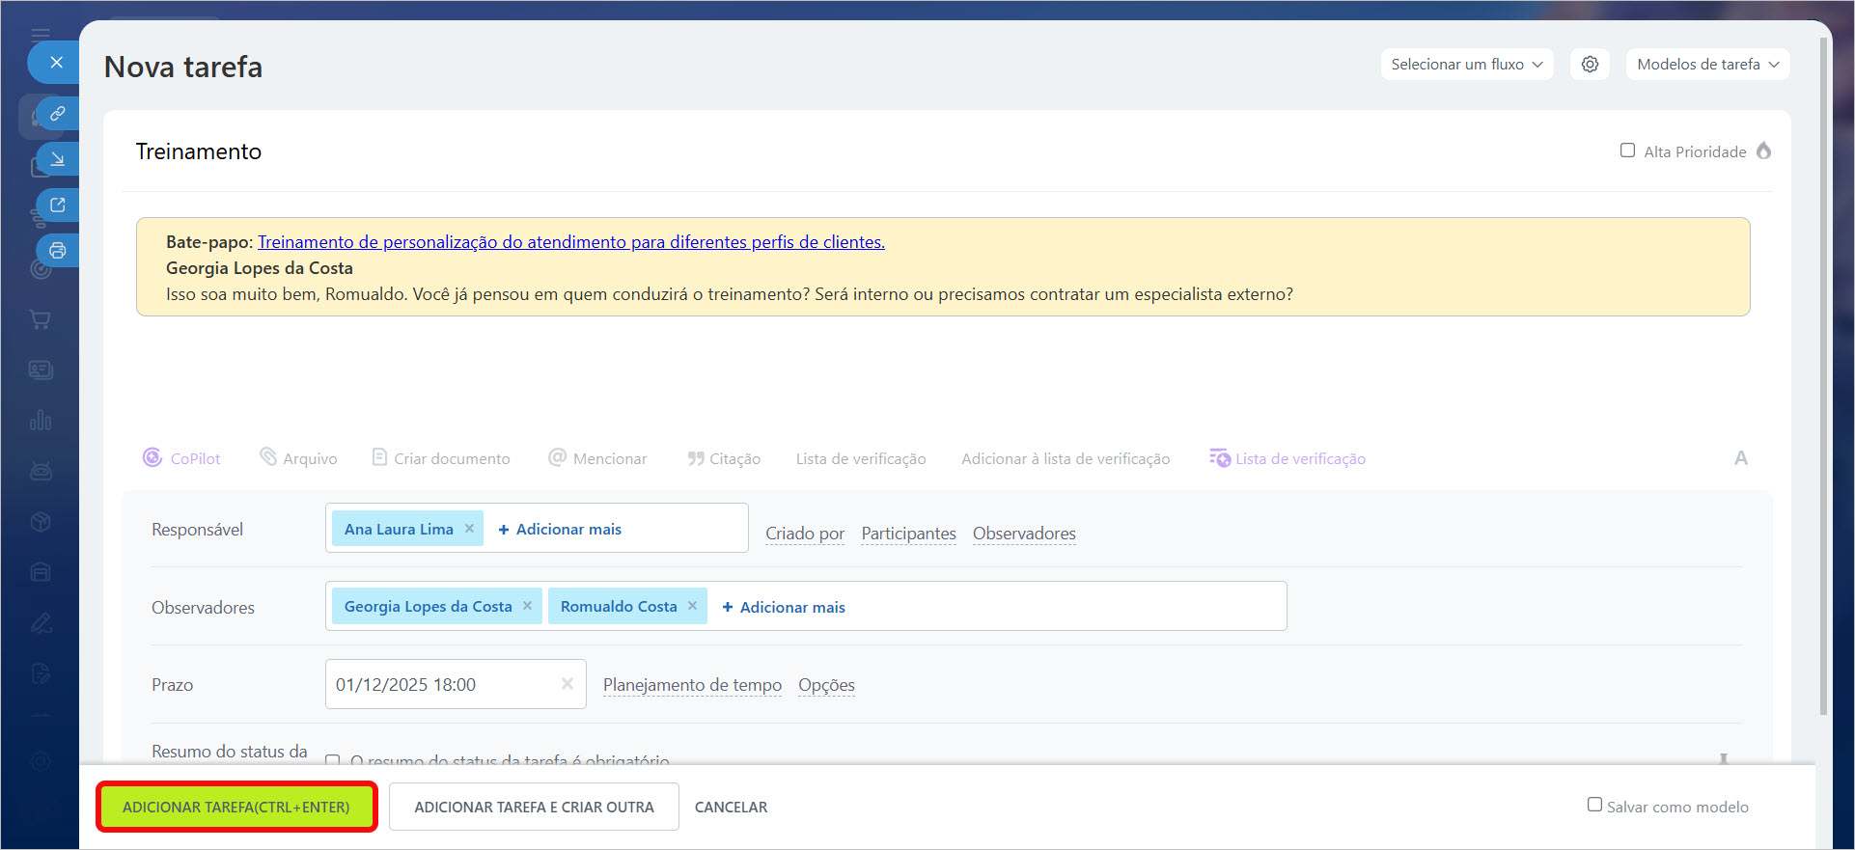Viewport: 1855px width, 850px height.
Task: Open the Treinamento de personalização chat link
Action: click(570, 242)
